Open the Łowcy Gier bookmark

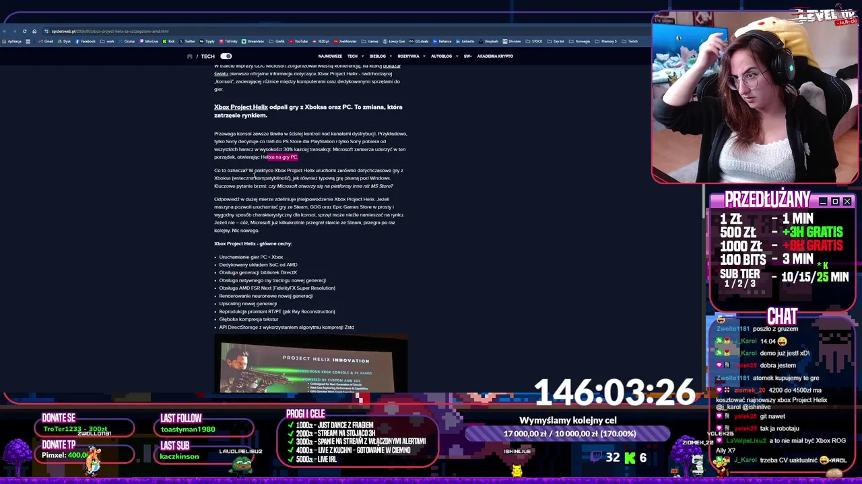click(x=394, y=41)
